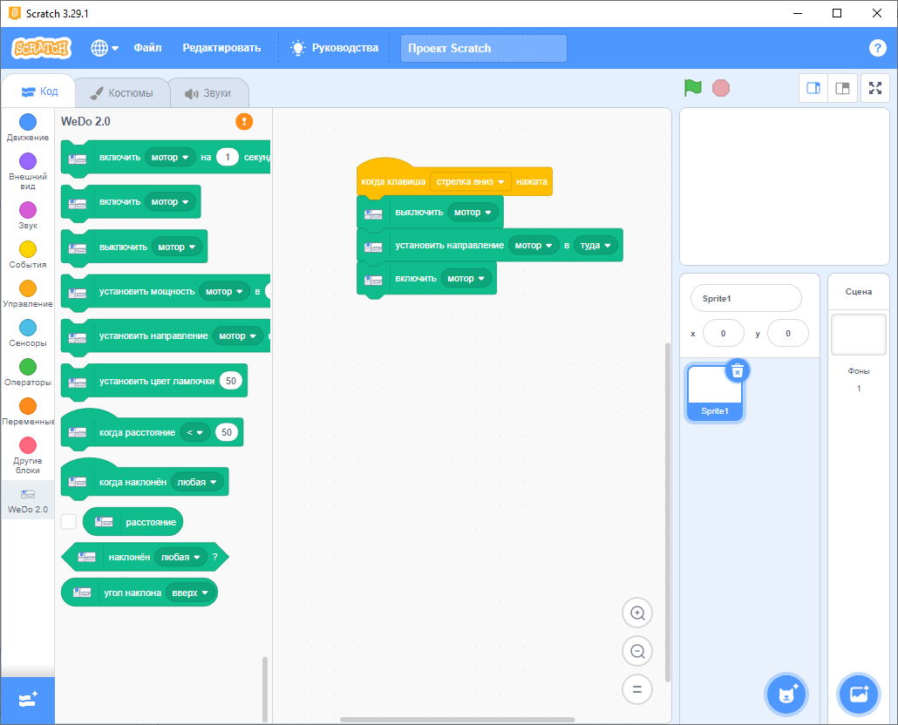Screen dimensions: 898x725
Task: Switch to the Звуки tab
Action: (x=208, y=92)
